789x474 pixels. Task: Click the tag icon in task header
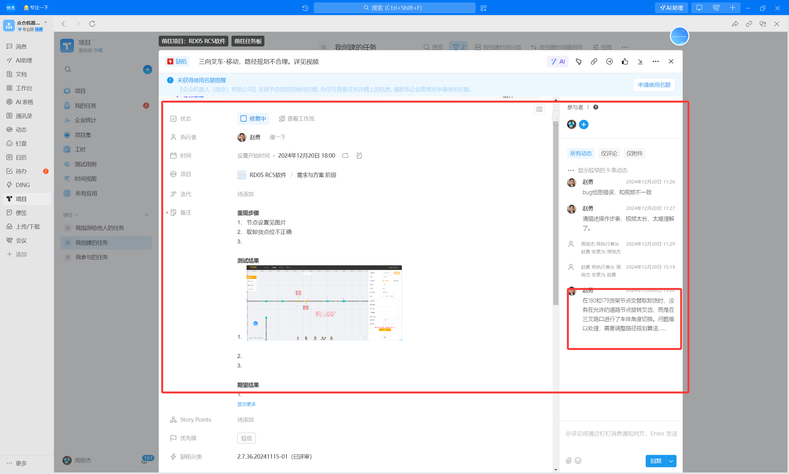pos(578,62)
